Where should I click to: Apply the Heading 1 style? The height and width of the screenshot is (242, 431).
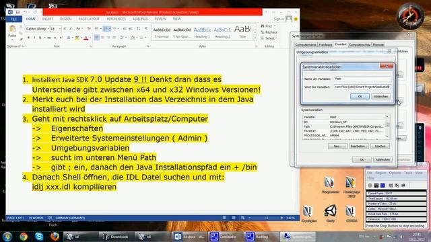coord(202,32)
